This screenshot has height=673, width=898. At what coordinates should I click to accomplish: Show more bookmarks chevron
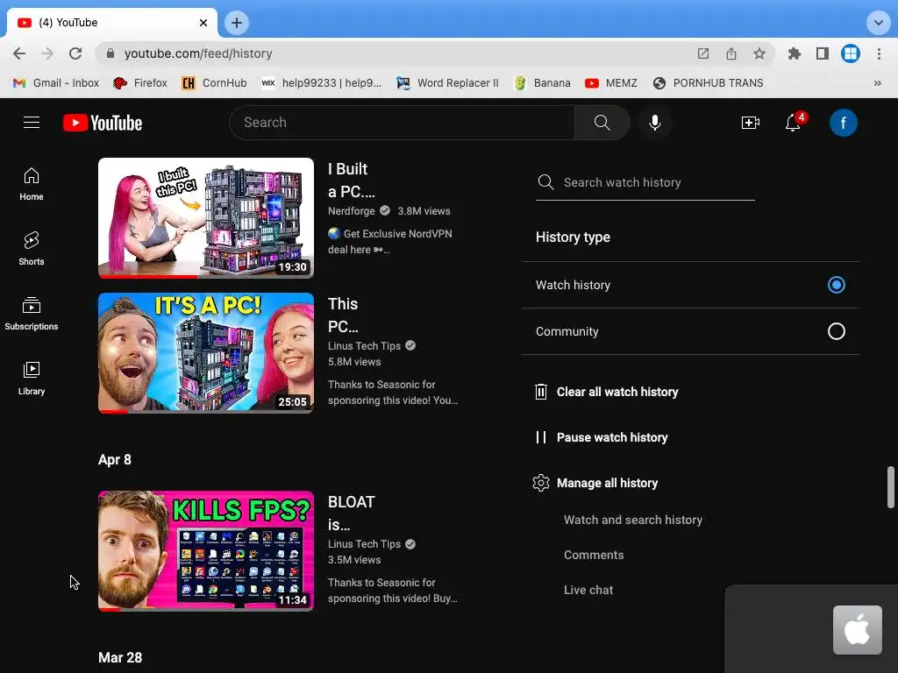point(877,83)
